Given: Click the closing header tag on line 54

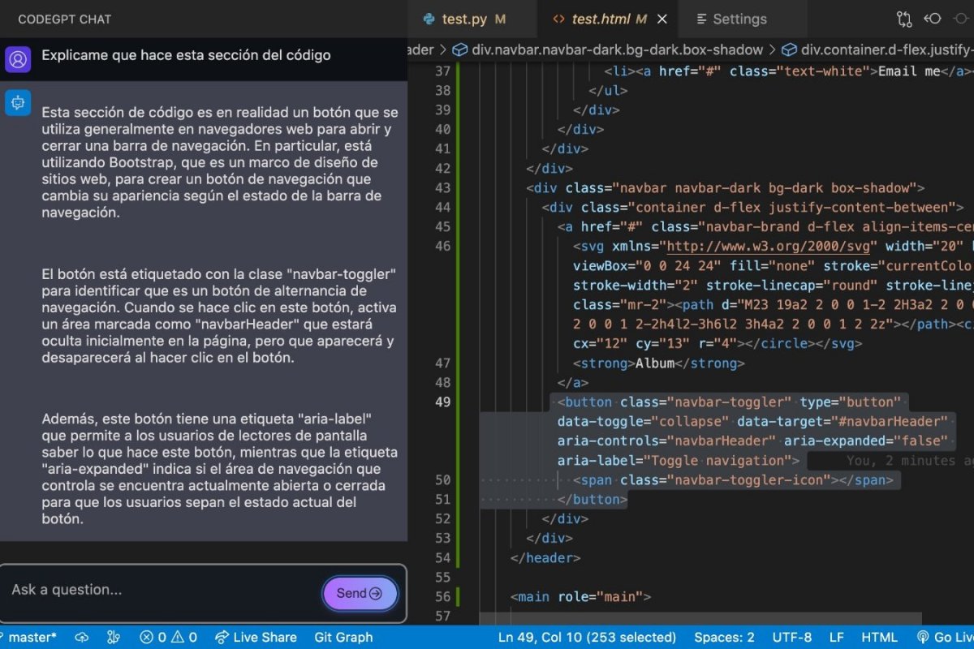Looking at the screenshot, I should click(x=545, y=557).
